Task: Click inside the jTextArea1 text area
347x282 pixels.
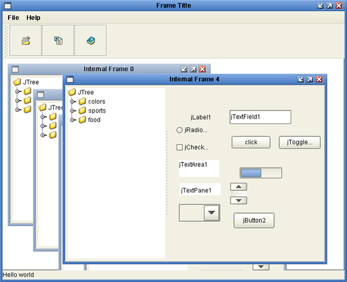Action: click(x=199, y=168)
